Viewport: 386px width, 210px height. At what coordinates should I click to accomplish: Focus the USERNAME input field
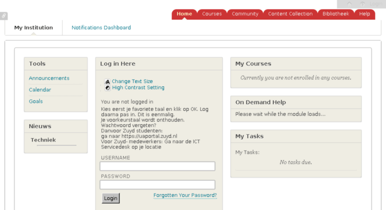pos(157,166)
